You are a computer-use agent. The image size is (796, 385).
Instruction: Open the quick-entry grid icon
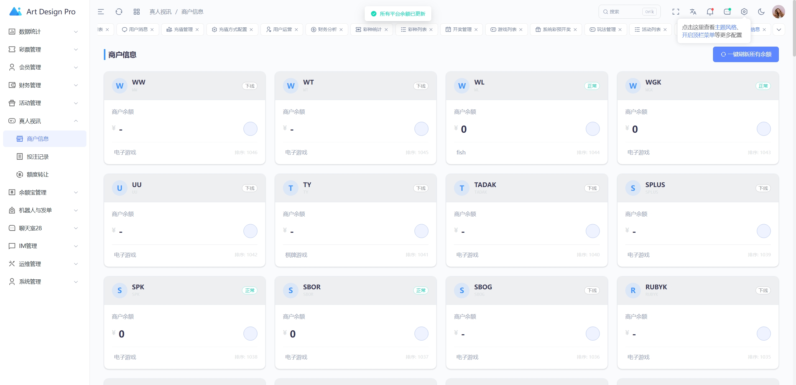point(137,12)
